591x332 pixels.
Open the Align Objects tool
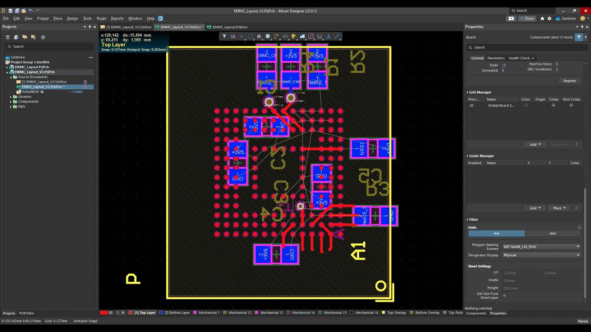(259, 36)
